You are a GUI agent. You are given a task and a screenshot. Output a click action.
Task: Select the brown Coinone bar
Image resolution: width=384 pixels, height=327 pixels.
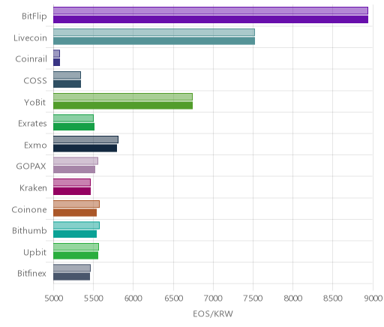75,213
